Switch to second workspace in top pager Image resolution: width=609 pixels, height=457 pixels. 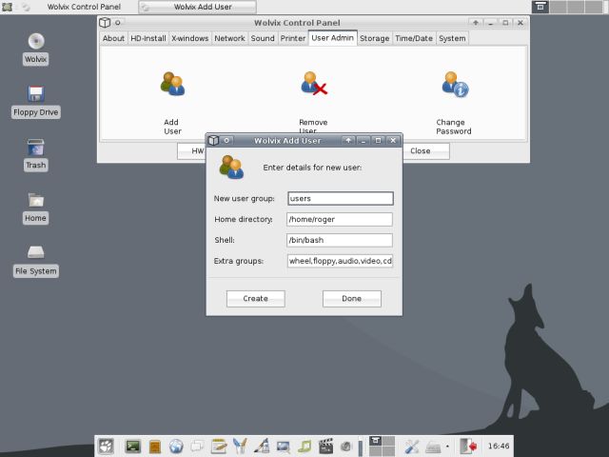tap(558, 7)
